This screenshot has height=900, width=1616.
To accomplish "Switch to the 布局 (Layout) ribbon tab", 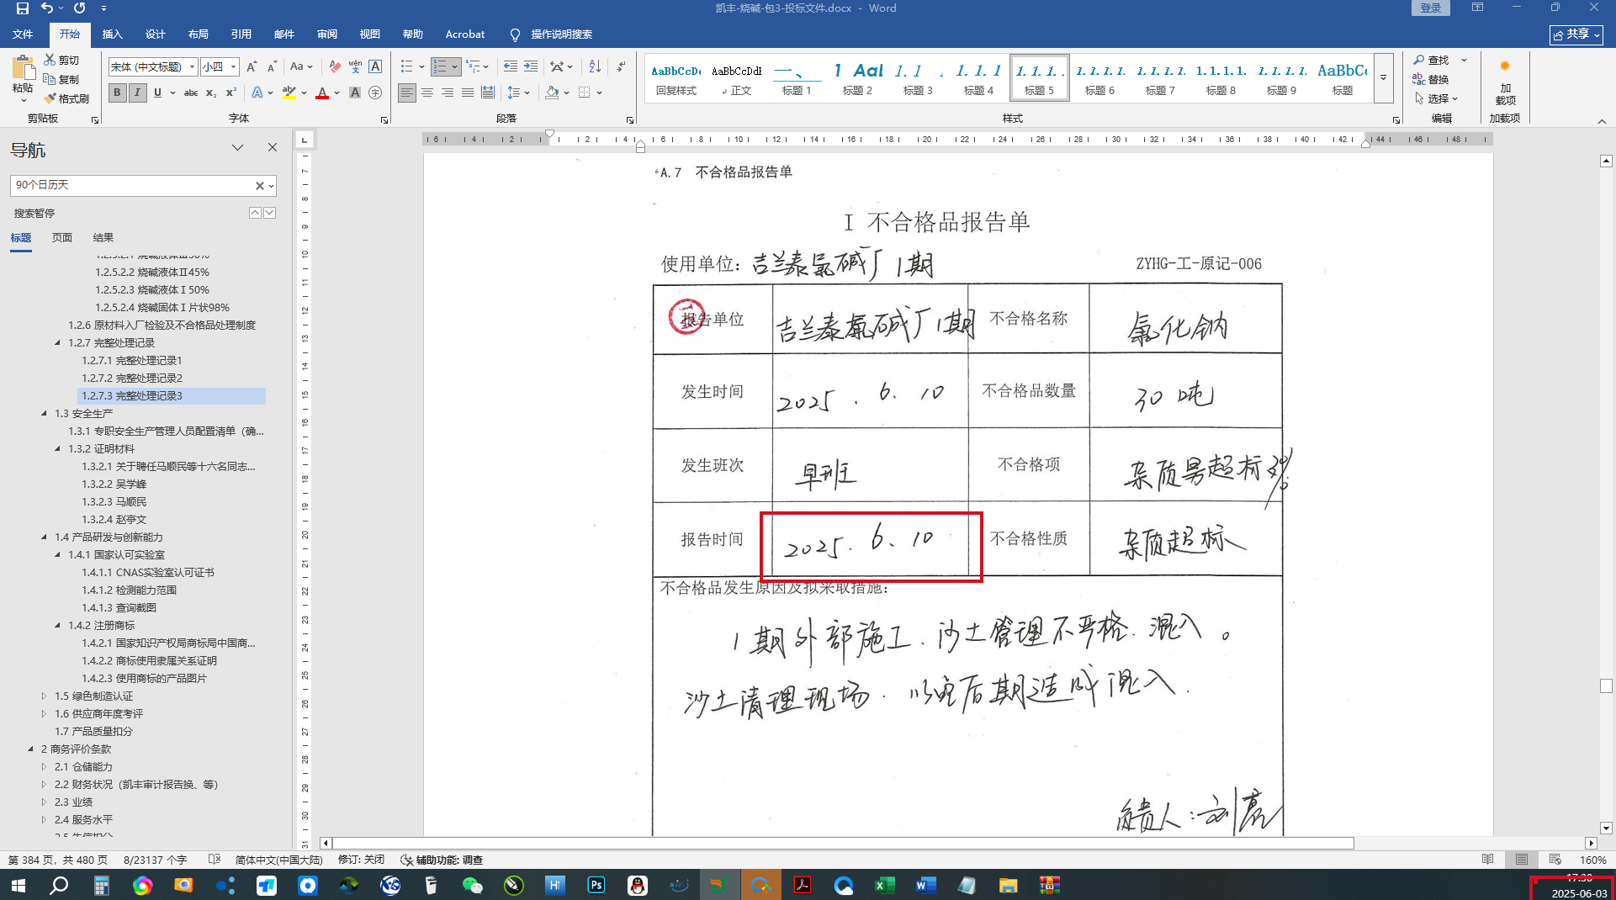I will click(x=199, y=34).
